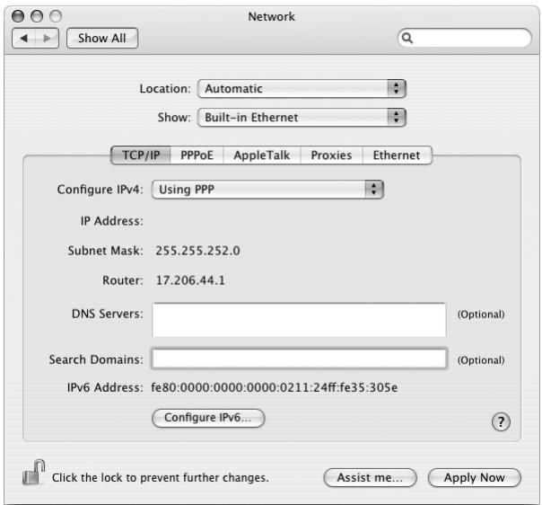
Task: Focus the Search Domains input field
Action: [x=300, y=359]
